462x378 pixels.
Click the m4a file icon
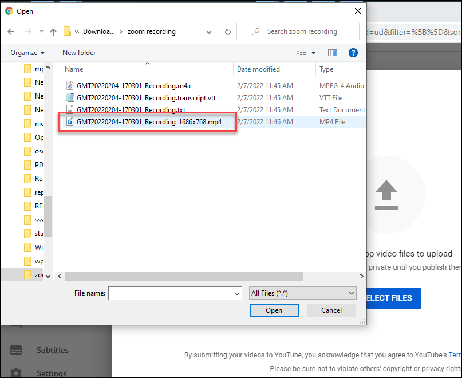[x=70, y=85]
